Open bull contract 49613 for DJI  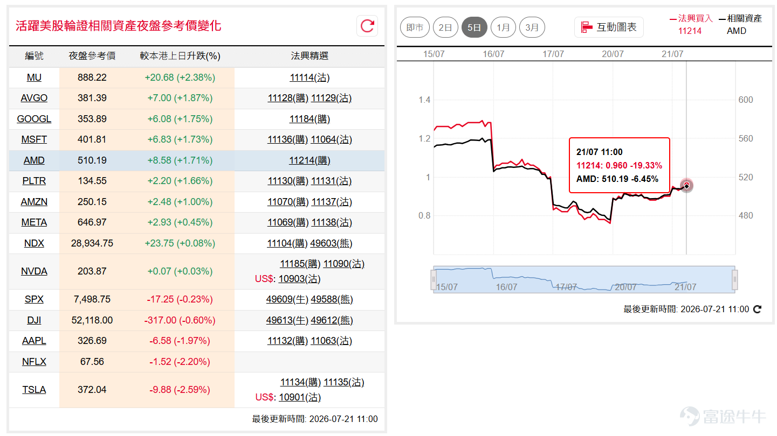pyautogui.click(x=287, y=320)
